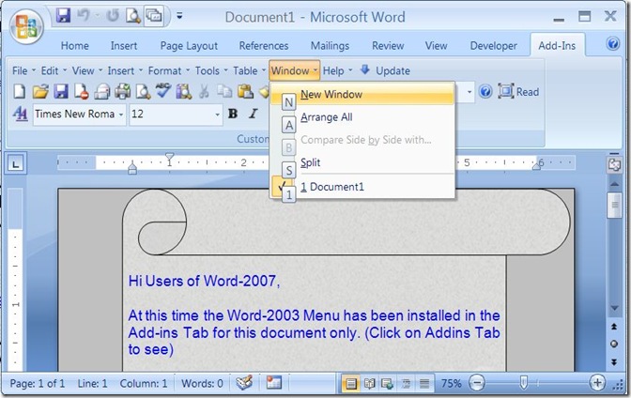Viewport: 631px width, 398px height.
Task: Click the Print icon in classic toolbar
Action: (123, 92)
